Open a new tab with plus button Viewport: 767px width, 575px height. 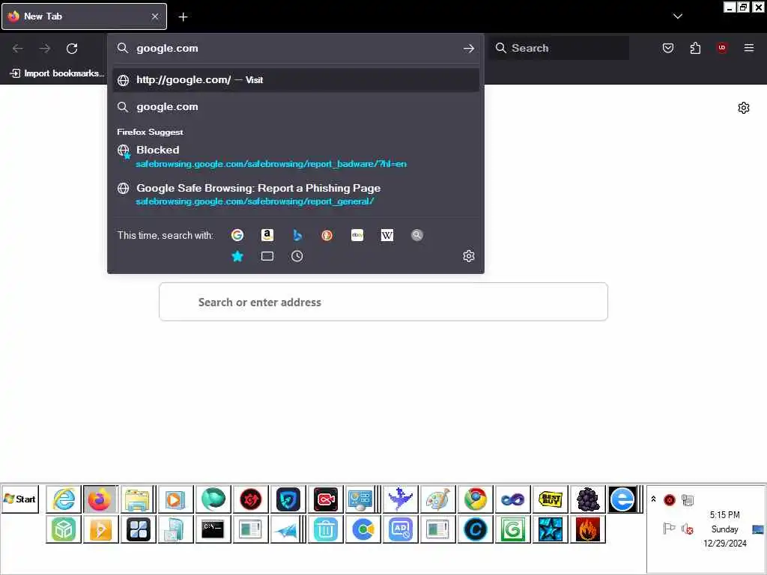[183, 16]
